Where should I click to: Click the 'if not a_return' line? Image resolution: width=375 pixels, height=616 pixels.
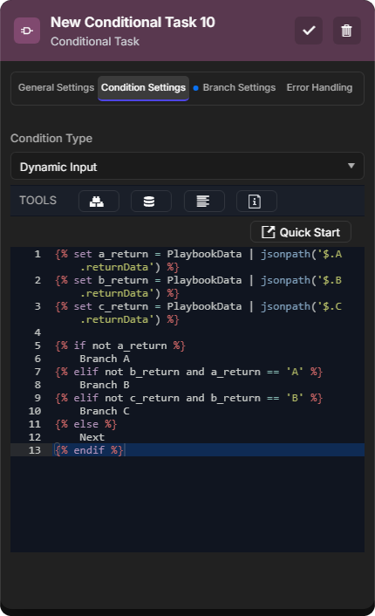tap(120, 346)
